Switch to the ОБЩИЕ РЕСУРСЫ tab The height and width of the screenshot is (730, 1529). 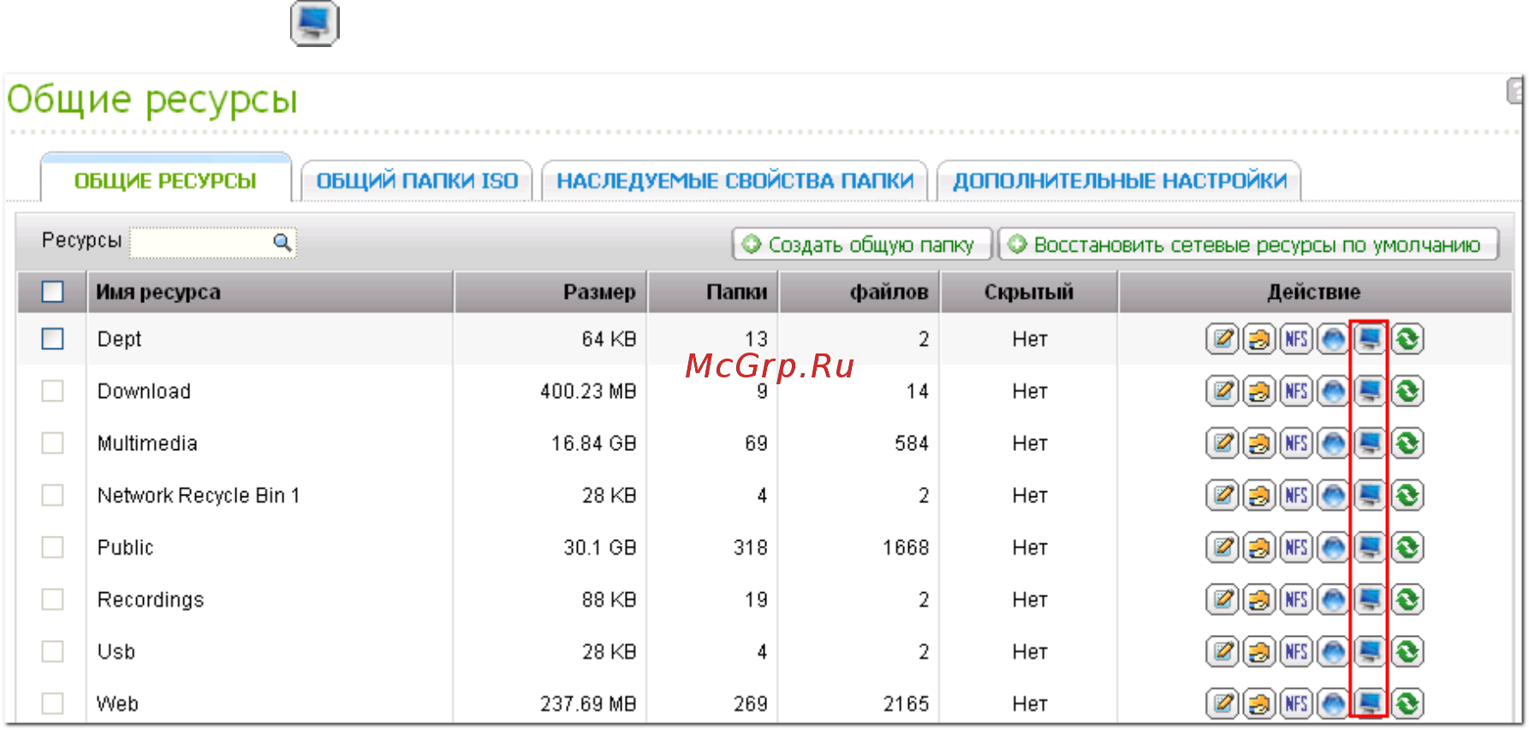click(x=165, y=180)
